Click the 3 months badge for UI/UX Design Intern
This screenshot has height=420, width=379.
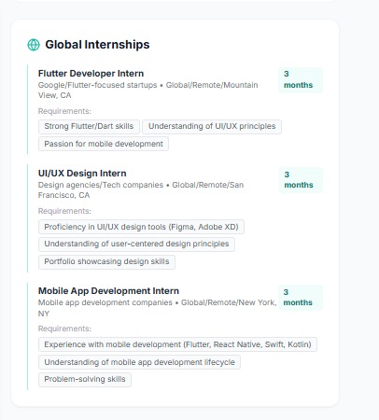coord(301,180)
